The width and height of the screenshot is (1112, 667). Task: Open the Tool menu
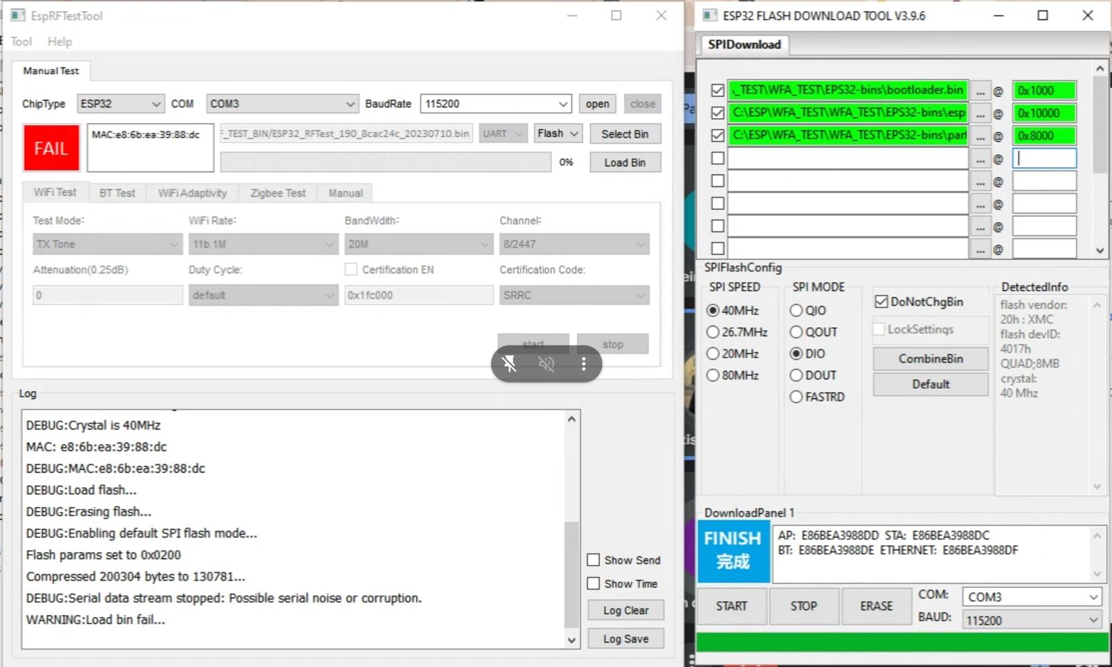coord(21,42)
